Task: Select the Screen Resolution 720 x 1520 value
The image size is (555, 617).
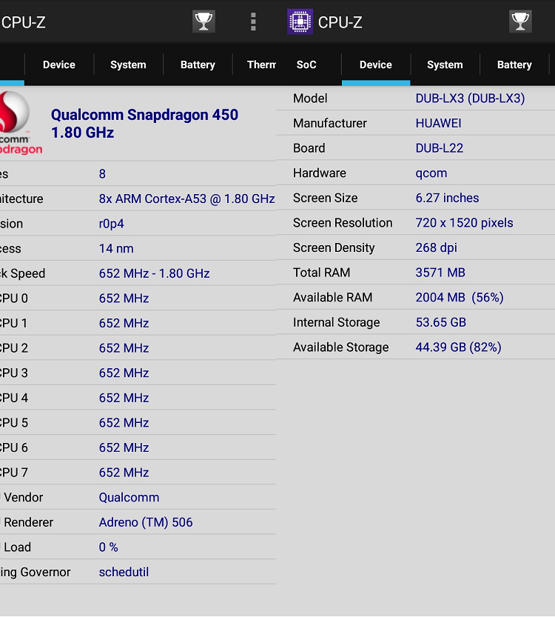Action: click(x=464, y=223)
